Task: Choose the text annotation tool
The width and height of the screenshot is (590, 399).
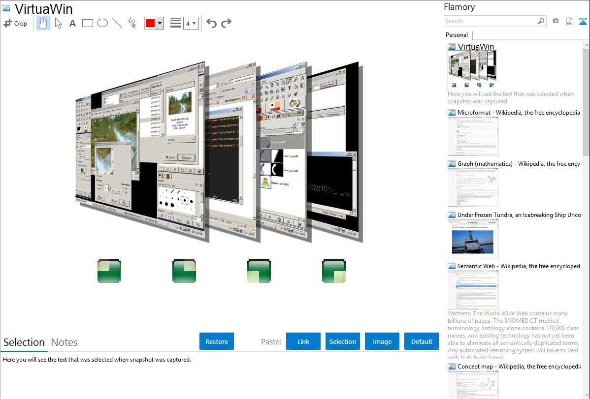Action: pyautogui.click(x=72, y=23)
